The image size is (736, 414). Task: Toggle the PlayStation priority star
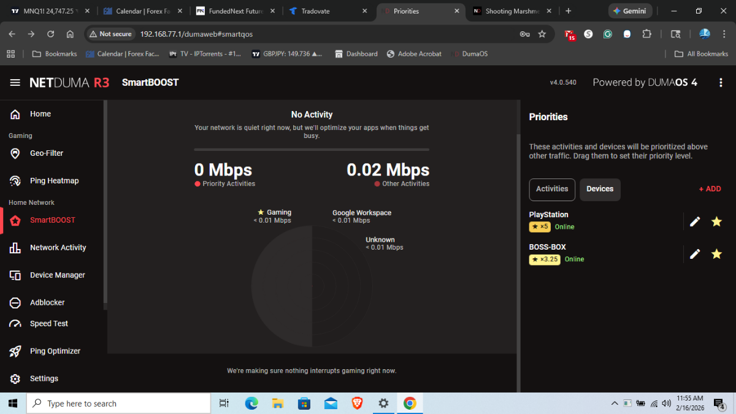point(716,222)
